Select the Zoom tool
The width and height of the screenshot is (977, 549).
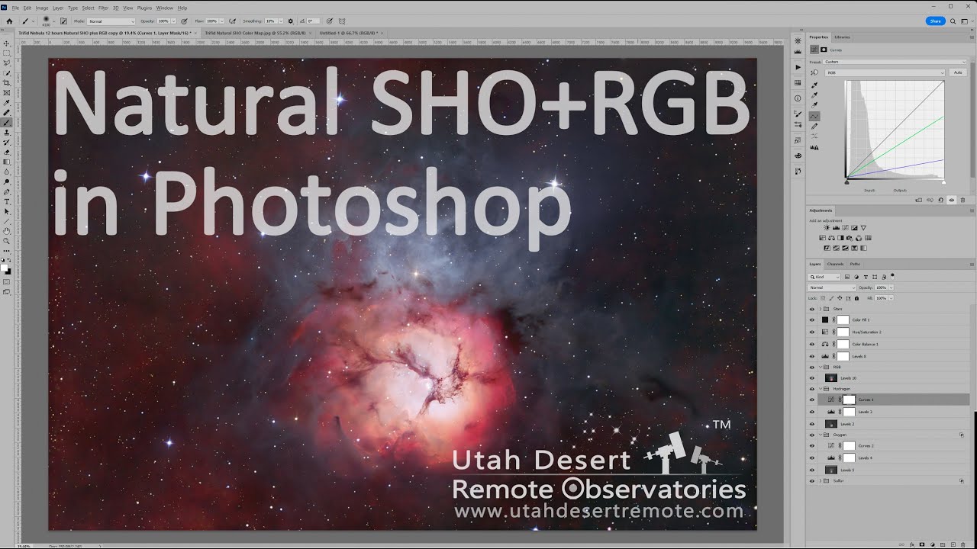pyautogui.click(x=7, y=241)
